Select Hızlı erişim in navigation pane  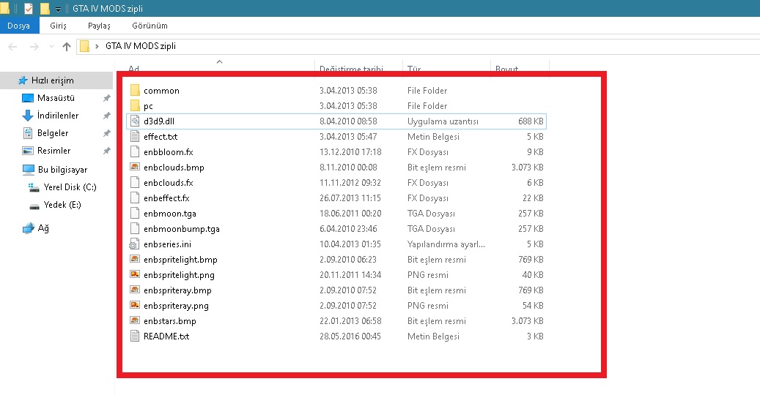point(52,80)
